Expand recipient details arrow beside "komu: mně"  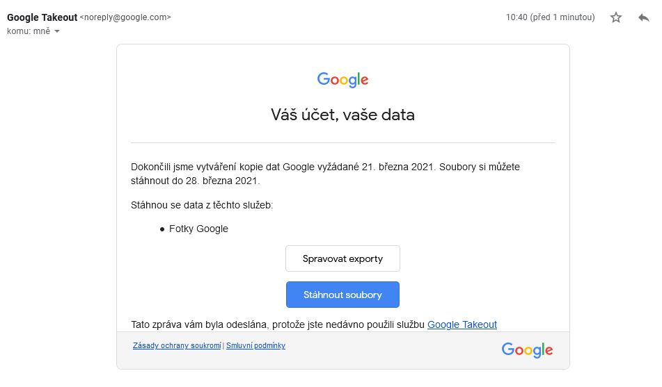pos(57,31)
